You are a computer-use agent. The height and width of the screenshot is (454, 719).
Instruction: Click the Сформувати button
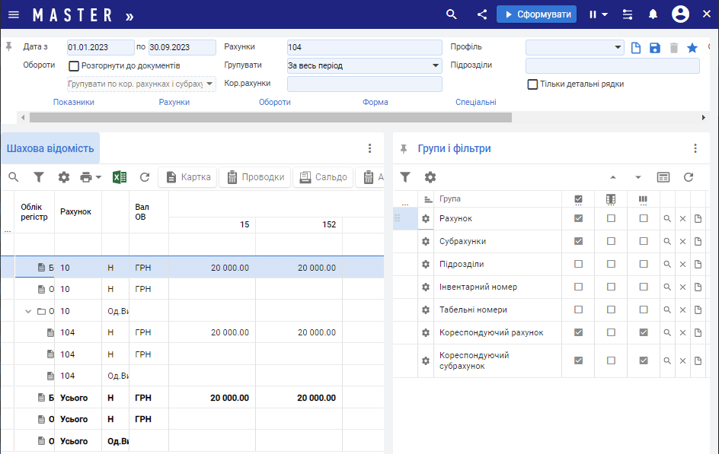pyautogui.click(x=536, y=14)
